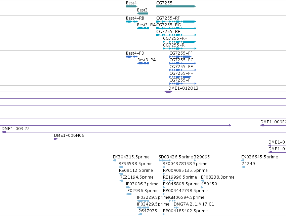
Task: Click the RP004185402.5prime EST arrow
Action: coord(164,215)
